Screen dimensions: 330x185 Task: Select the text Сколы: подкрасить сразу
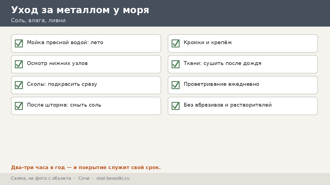62,84
